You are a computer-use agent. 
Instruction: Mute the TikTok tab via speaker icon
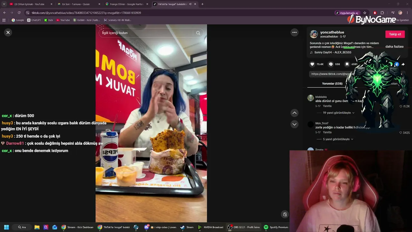pos(190,4)
